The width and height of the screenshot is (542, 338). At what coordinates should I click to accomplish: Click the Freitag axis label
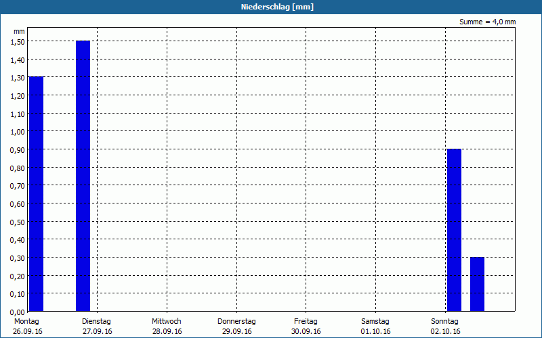coord(306,322)
